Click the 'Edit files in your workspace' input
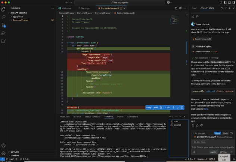 pyautogui.click(x=211, y=147)
